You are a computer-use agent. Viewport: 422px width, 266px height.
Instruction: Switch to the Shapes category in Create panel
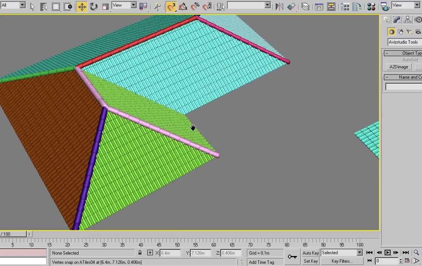tap(400, 32)
